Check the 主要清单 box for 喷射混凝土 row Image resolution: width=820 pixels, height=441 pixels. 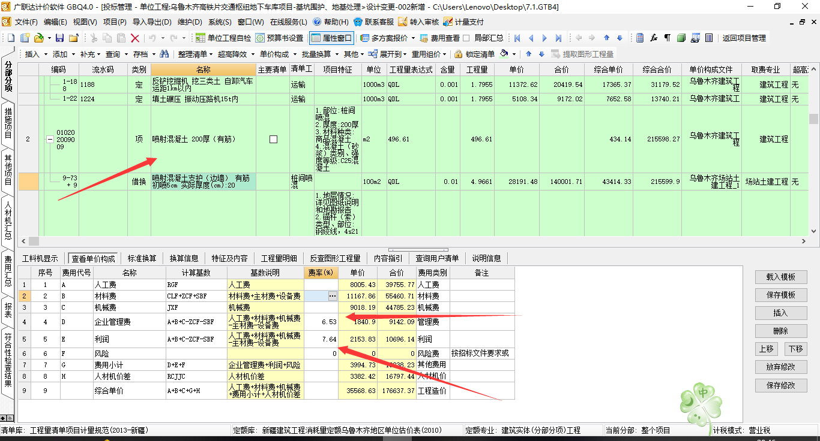(x=273, y=139)
